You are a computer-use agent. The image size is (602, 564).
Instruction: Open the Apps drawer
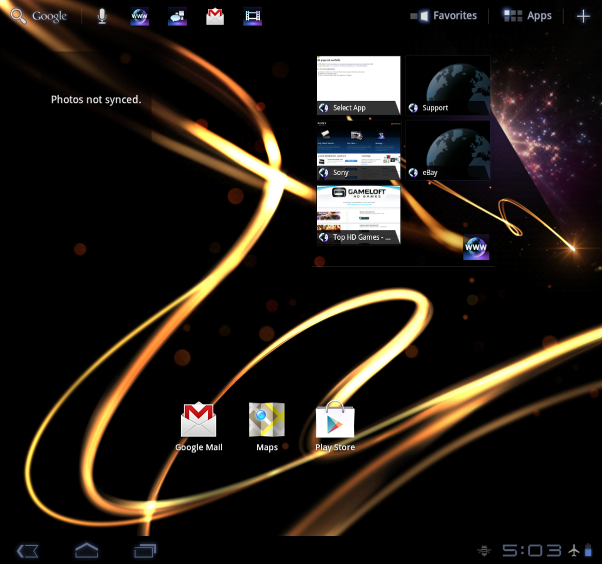pyautogui.click(x=527, y=15)
